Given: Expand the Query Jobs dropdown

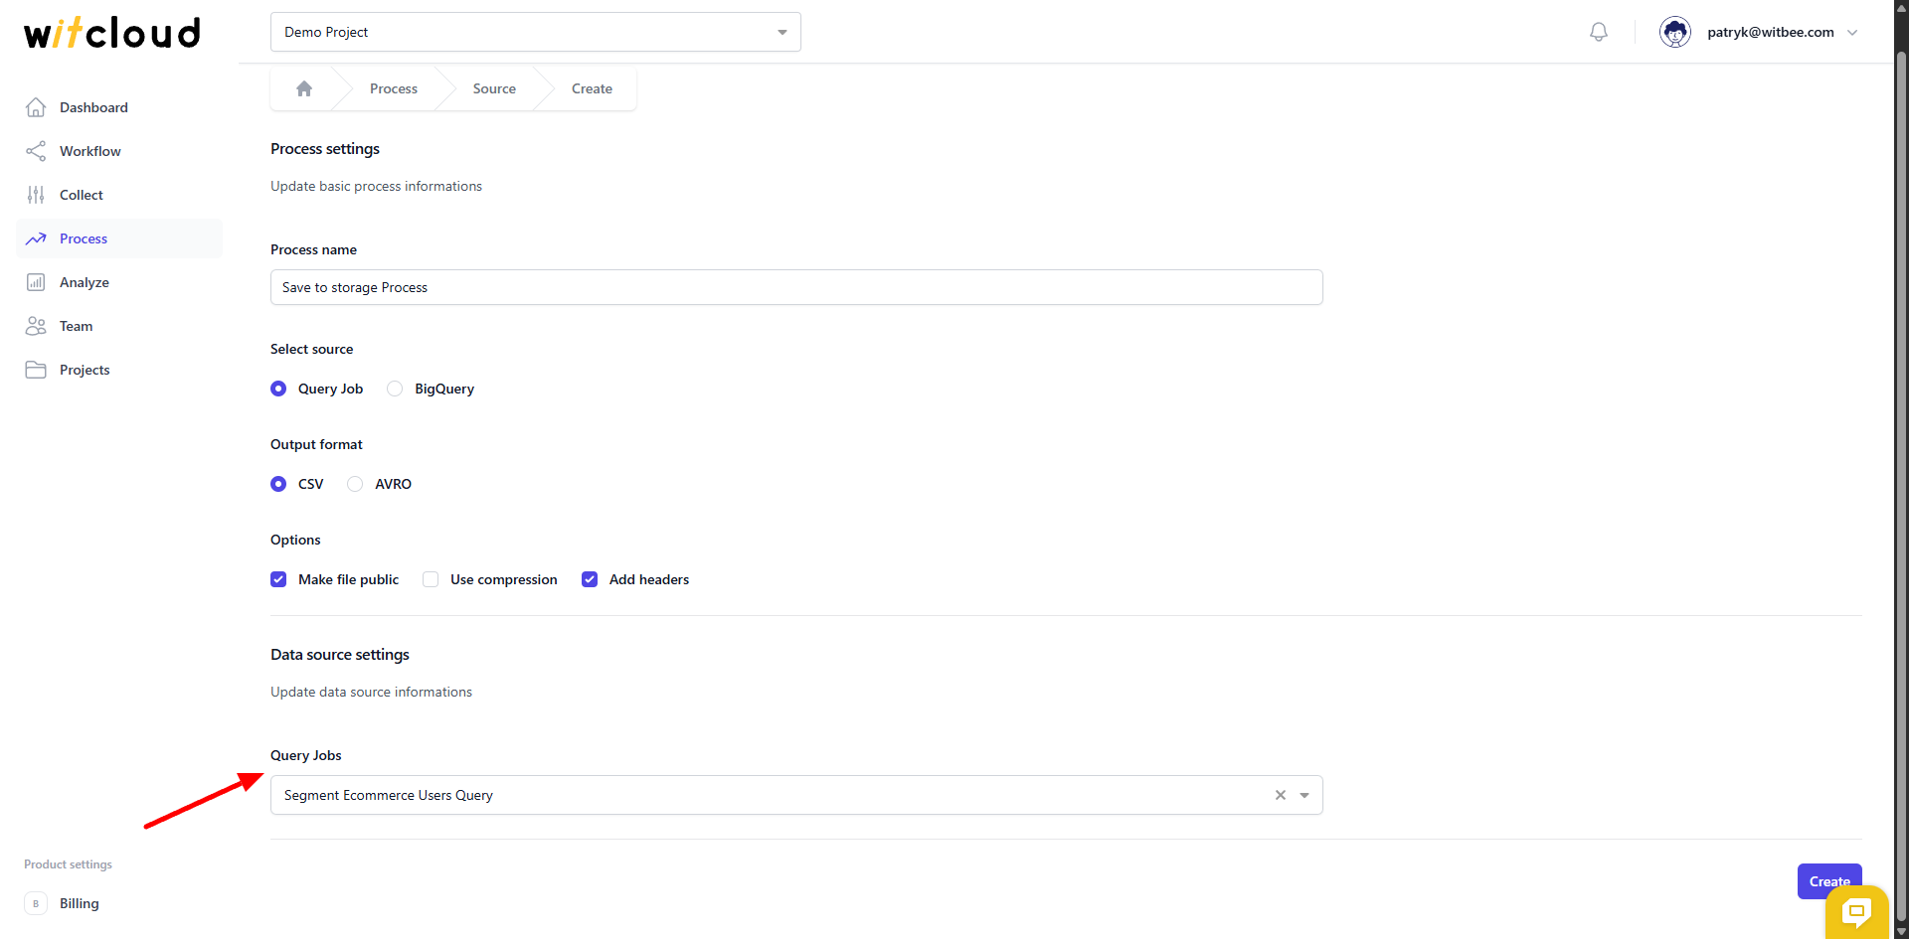Looking at the screenshot, I should 1304,795.
